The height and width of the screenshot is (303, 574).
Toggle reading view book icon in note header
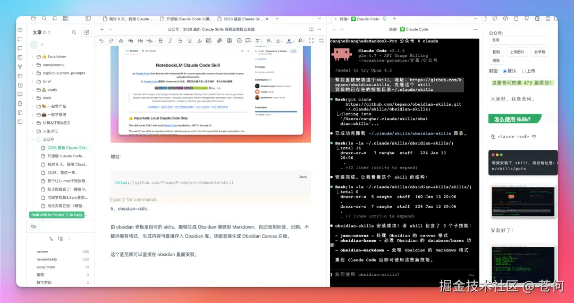point(311,29)
